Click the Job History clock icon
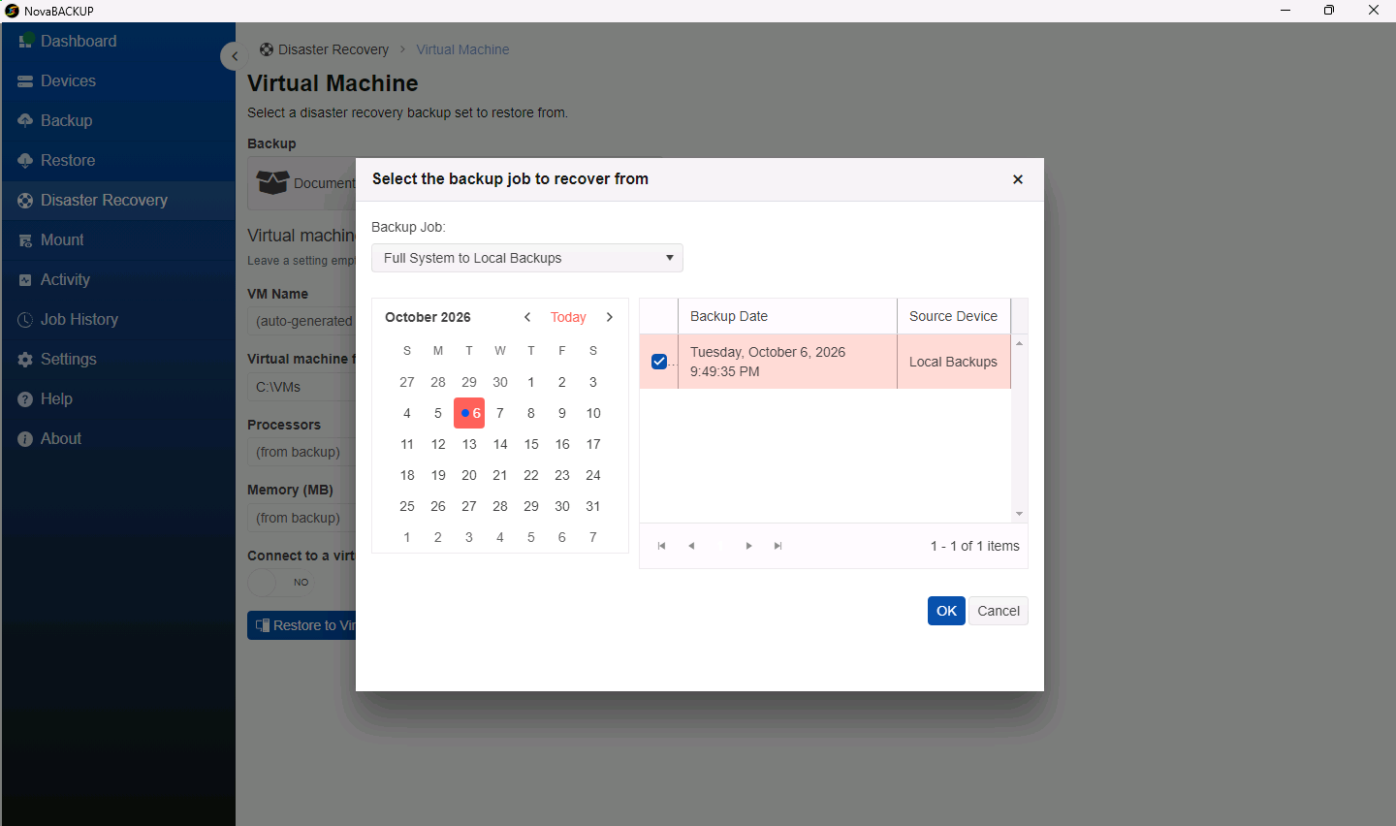The image size is (1396, 826). 25,320
